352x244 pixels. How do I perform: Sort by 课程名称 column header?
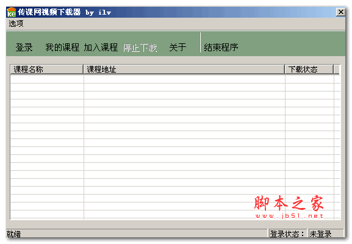(x=47, y=70)
